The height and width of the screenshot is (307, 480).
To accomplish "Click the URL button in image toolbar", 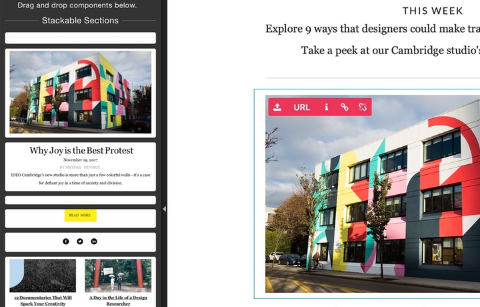I will [x=302, y=107].
